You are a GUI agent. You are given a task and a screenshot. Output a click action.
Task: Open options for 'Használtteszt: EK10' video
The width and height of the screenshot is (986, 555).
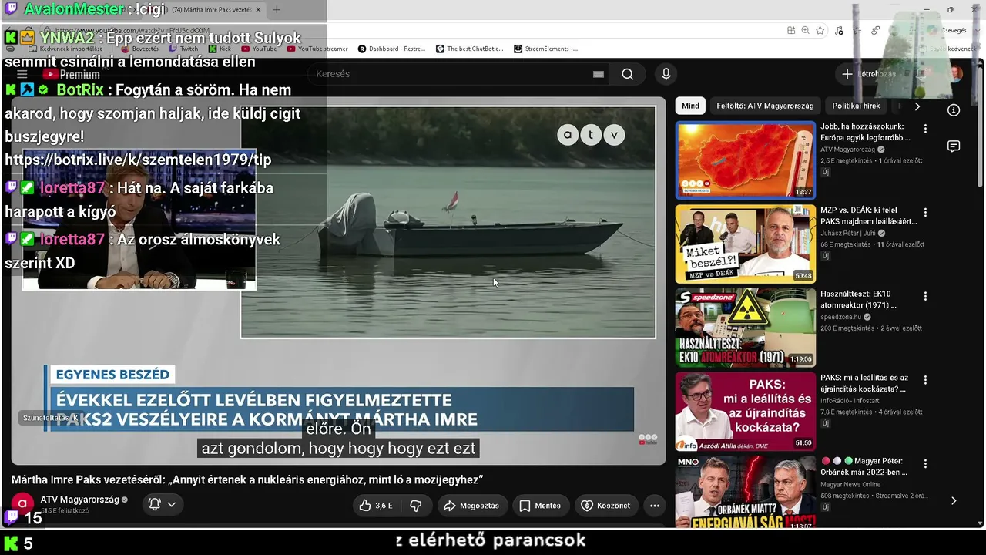[x=925, y=296]
